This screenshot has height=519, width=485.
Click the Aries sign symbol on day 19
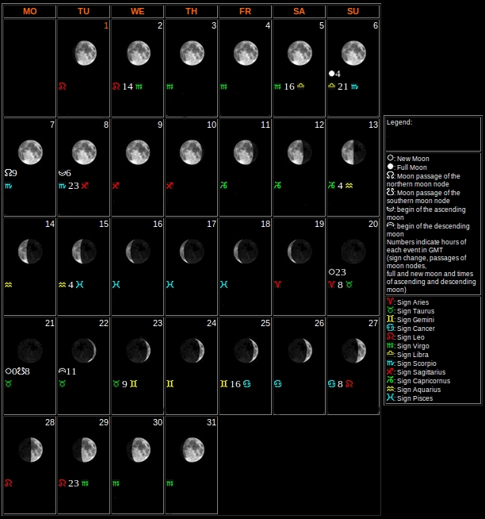277,284
